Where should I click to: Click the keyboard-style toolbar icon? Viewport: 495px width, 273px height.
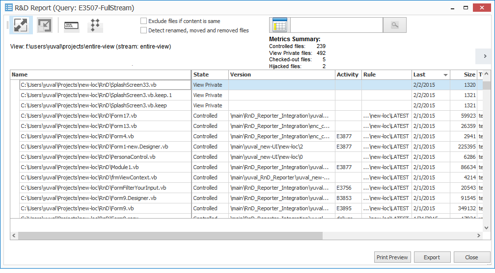pyautogui.click(x=72, y=25)
